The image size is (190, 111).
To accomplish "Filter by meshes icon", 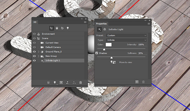I will pyautogui.click(x=57, y=28).
